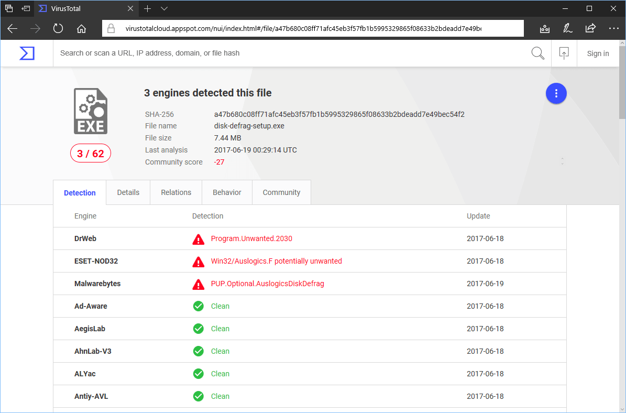Click the browser refresh icon
This screenshot has width=626, height=413.
click(58, 28)
